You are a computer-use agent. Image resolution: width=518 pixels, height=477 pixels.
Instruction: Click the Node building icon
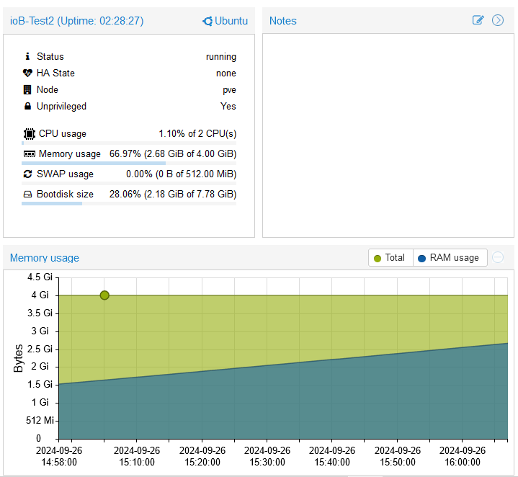28,89
